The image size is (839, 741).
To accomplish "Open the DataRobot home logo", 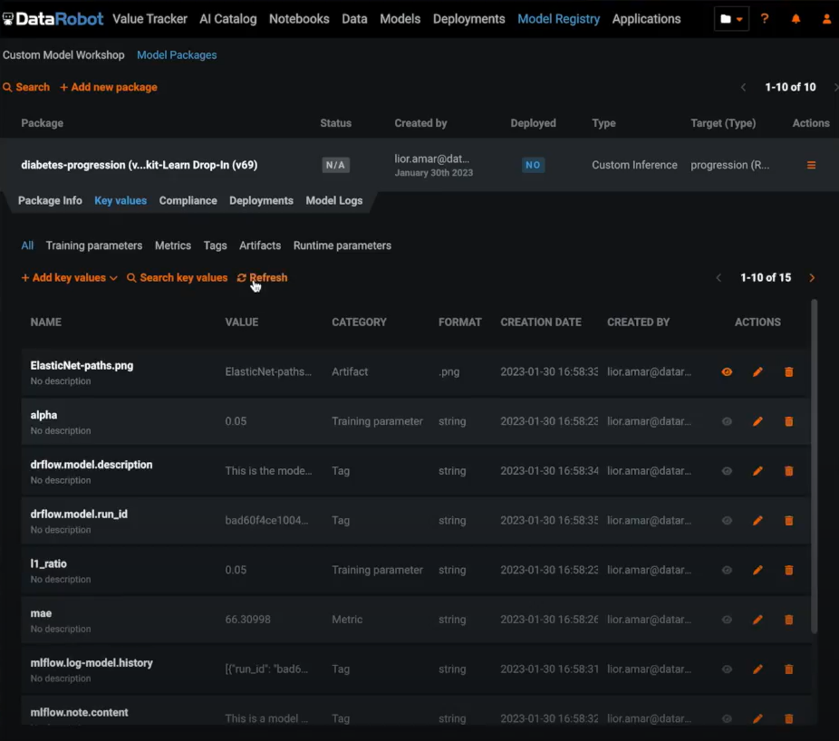I will tap(53, 19).
